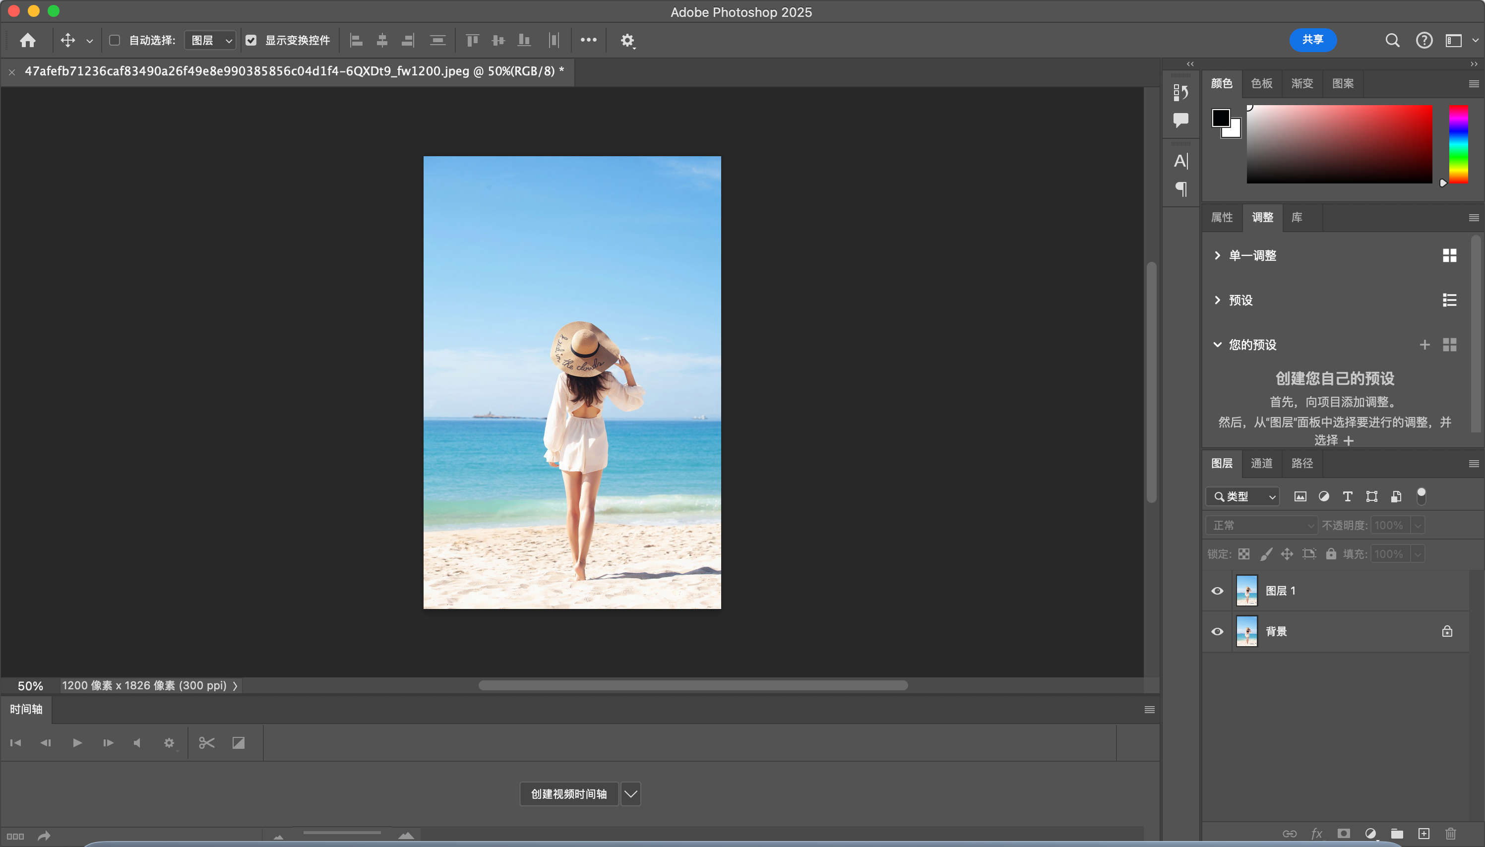Split clip with timeline scissors icon

click(x=206, y=743)
